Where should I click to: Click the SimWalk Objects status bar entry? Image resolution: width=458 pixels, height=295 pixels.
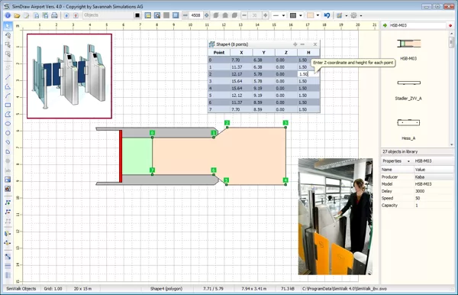21,289
